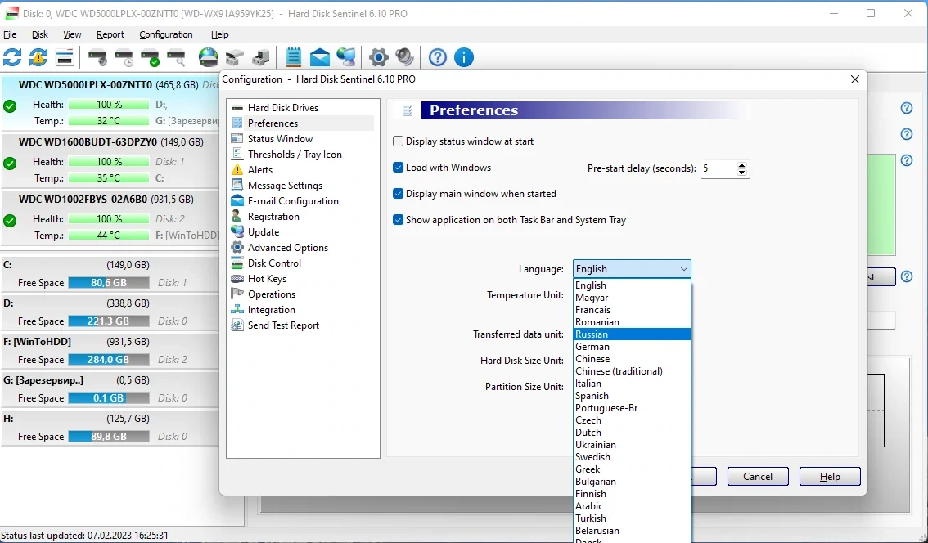Open the File menu
This screenshot has height=543, width=928.
(10, 34)
